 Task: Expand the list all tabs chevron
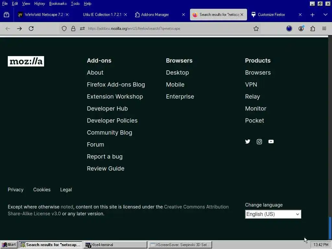click(326, 15)
